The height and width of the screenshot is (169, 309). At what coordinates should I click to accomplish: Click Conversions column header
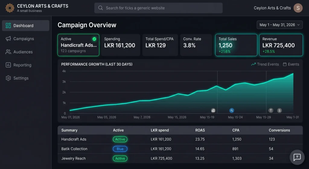tap(279, 130)
